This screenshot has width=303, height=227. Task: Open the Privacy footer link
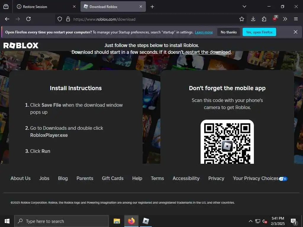[216, 178]
